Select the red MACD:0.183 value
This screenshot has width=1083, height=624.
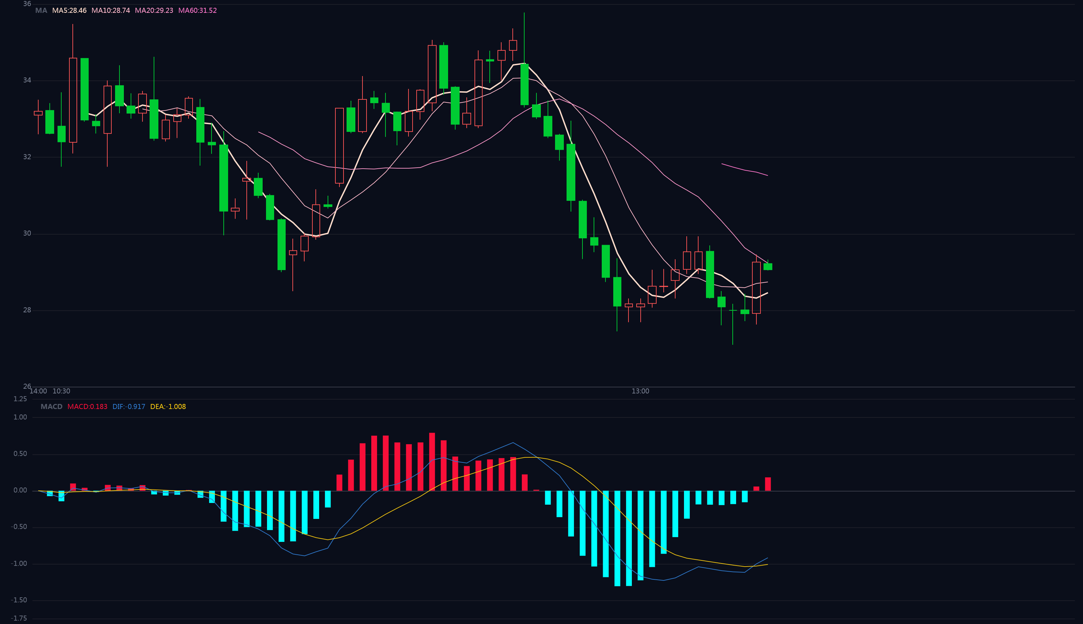point(88,406)
